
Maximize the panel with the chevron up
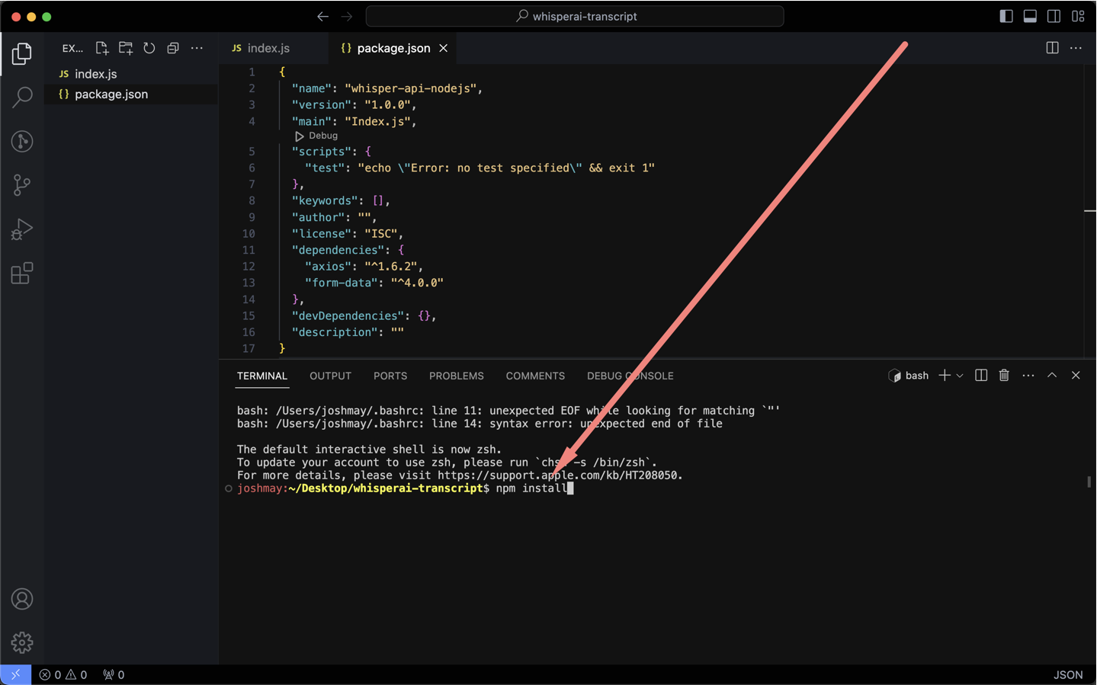point(1052,376)
